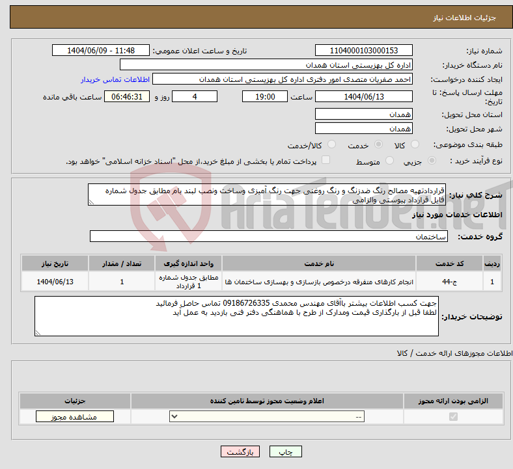Click the تعداد / مقدار column header
Viewport: 513px width, 469px height.
(x=122, y=263)
